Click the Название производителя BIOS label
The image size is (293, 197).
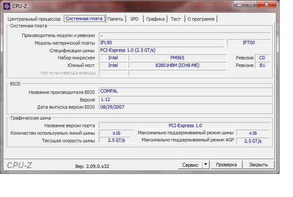pos(62,92)
